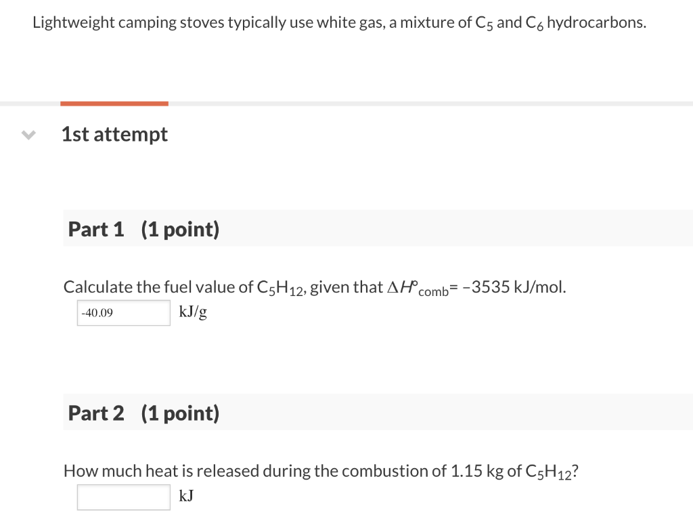Click the empty Part 2 answer box
Image resolution: width=693 pixels, height=525 pixels.
pyautogui.click(x=123, y=497)
